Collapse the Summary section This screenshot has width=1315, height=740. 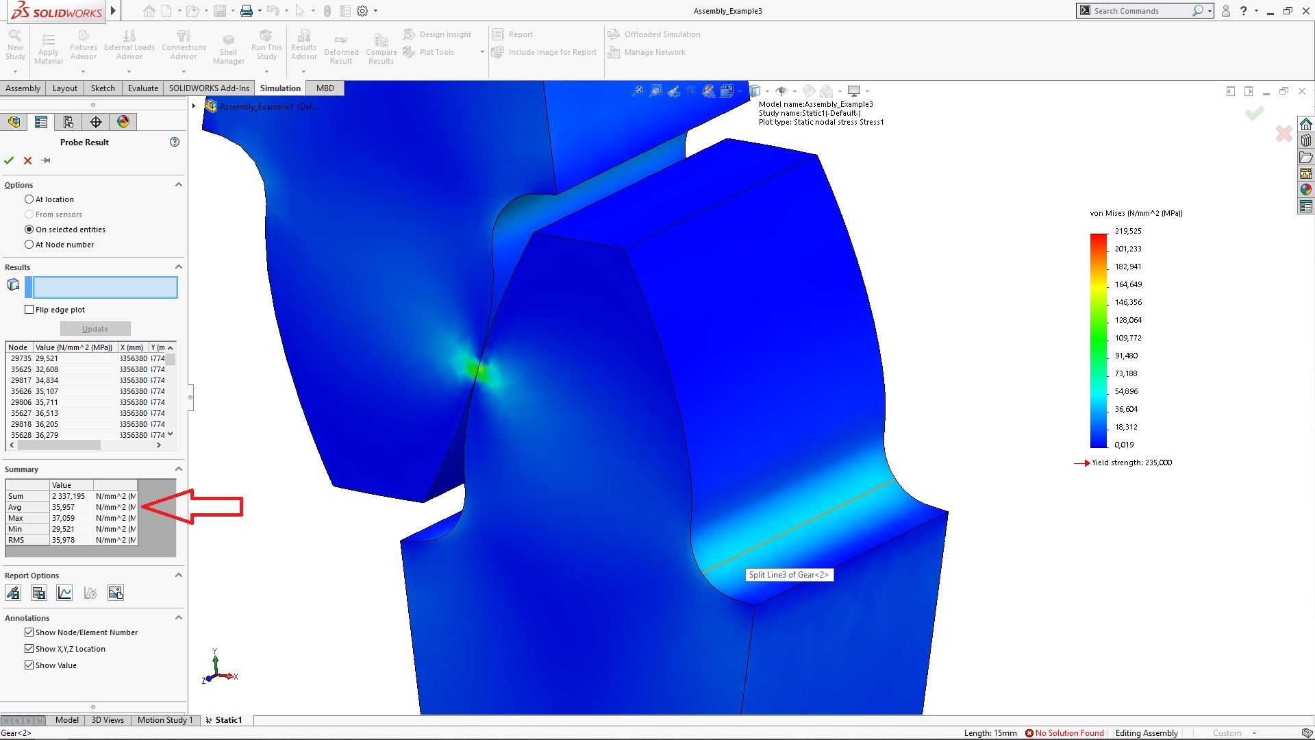click(179, 469)
